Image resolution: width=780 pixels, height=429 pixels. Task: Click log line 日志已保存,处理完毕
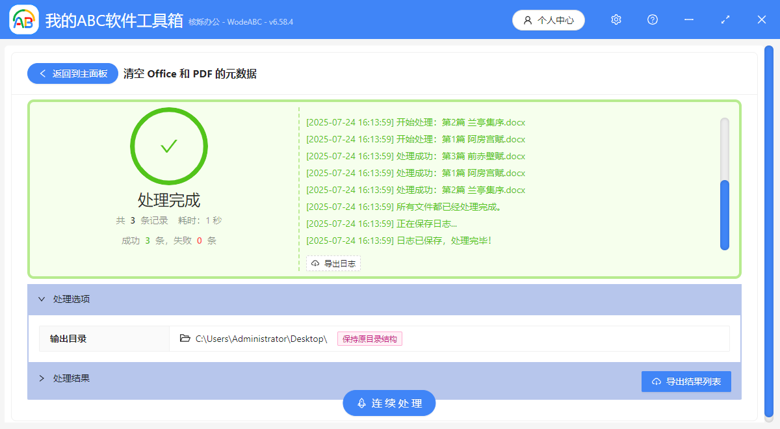click(x=398, y=240)
